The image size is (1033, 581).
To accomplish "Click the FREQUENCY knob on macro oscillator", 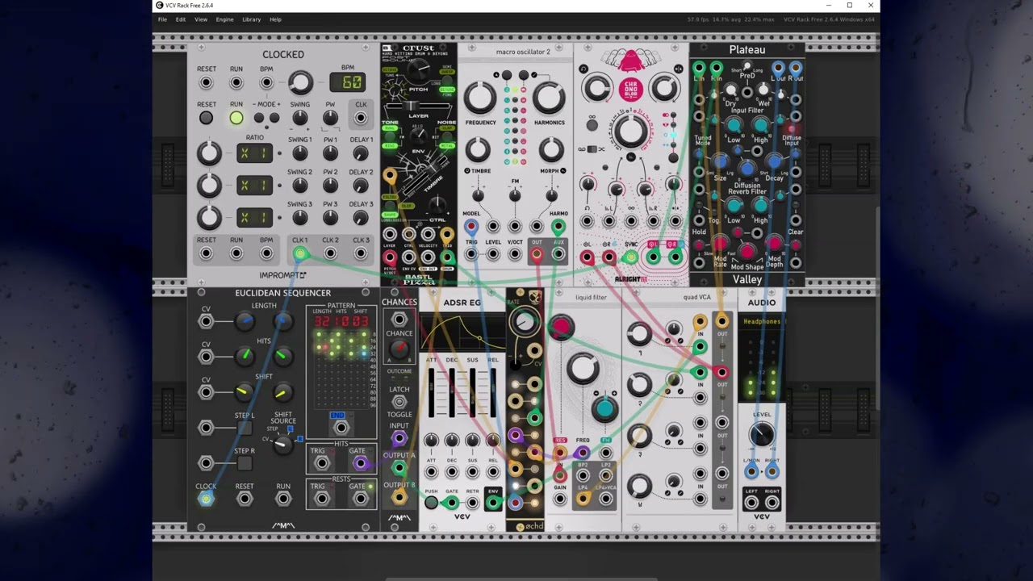I will click(x=480, y=98).
